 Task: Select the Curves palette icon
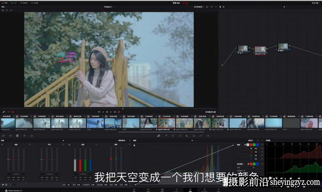tap(159, 136)
